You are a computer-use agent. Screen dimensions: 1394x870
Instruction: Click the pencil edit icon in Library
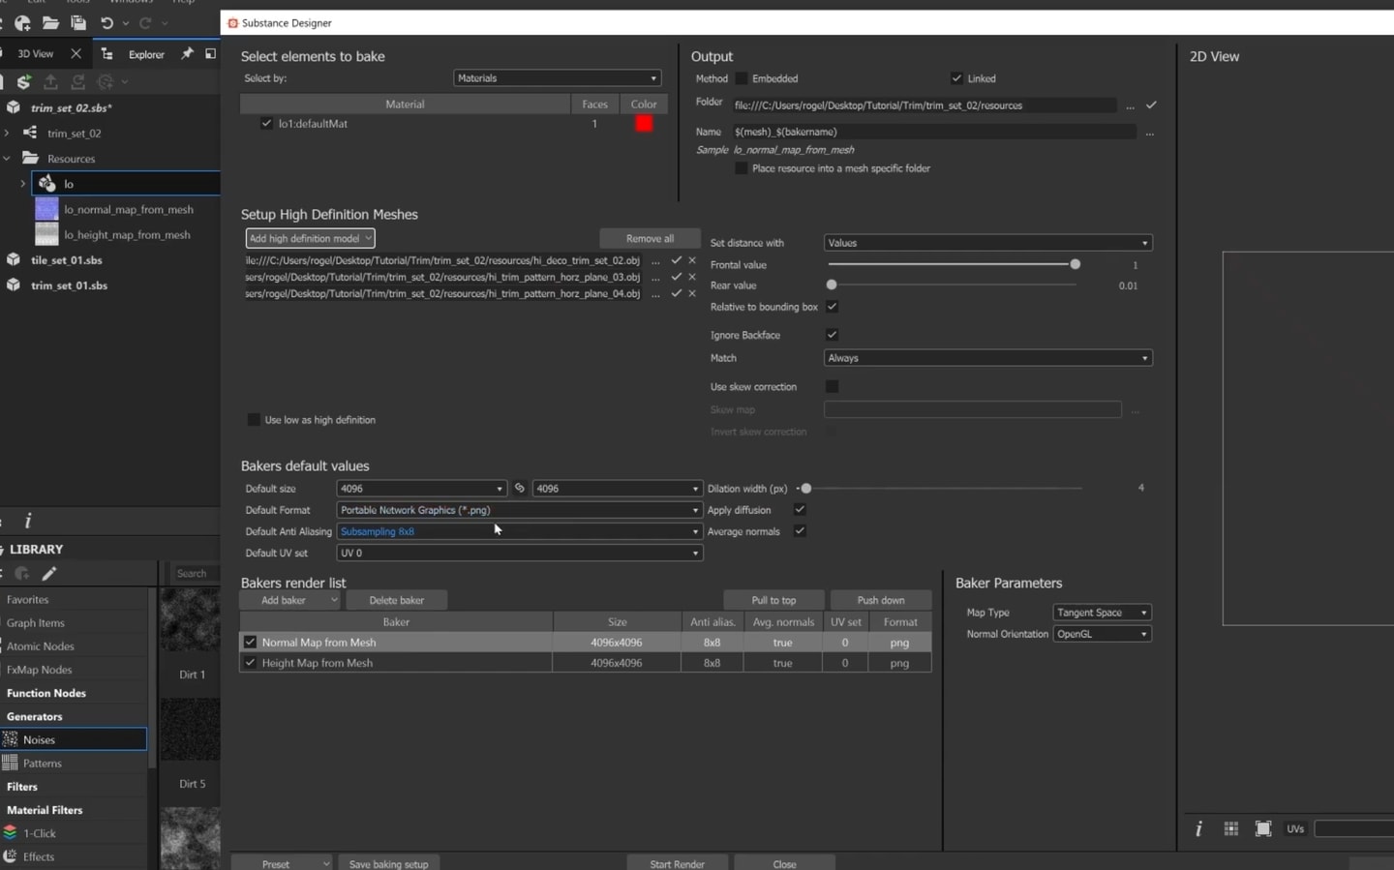click(49, 573)
